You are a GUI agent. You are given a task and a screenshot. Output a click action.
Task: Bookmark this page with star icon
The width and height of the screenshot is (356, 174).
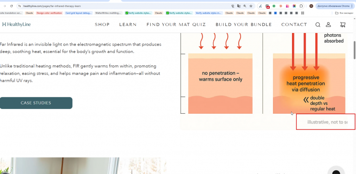coord(251,6)
